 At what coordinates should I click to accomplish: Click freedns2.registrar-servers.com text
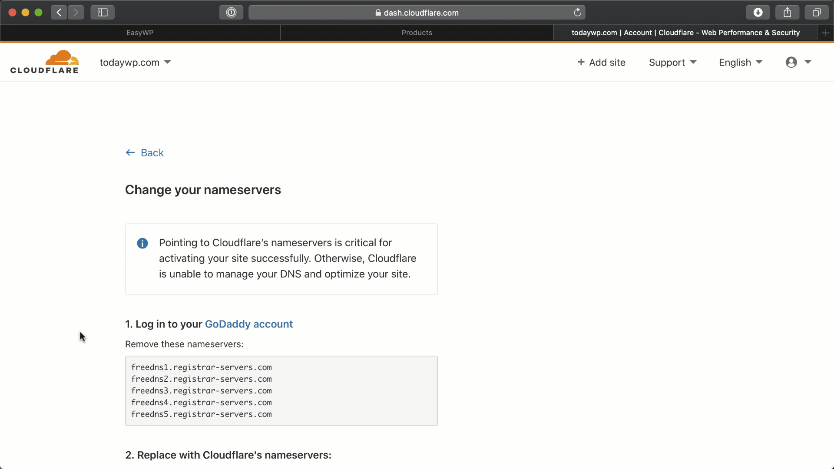point(202,379)
